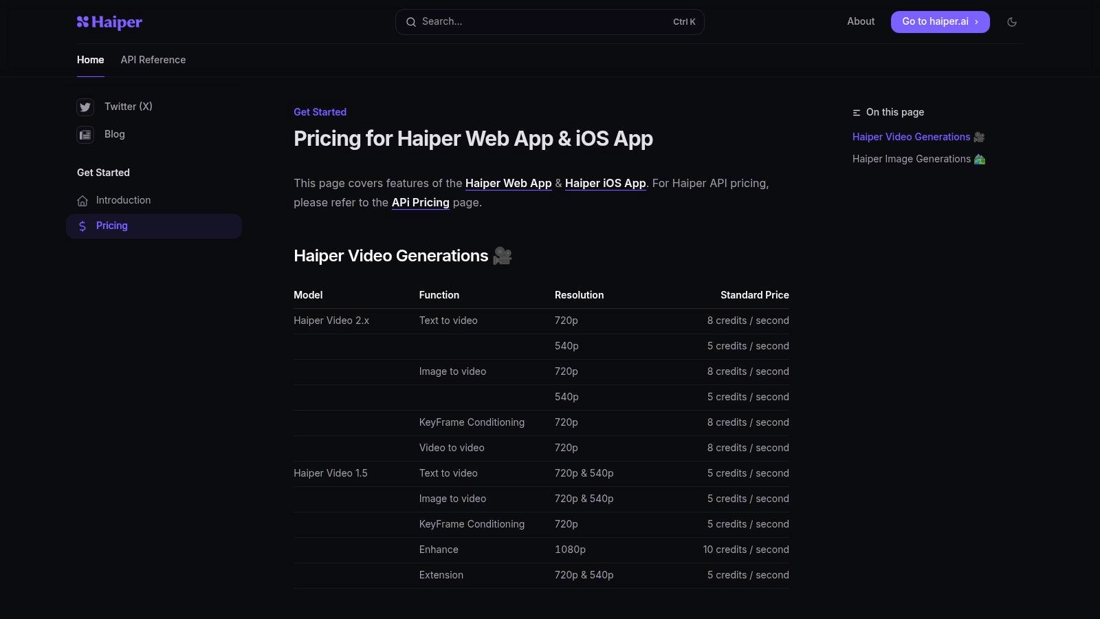Jump to Haiper Image Generations section

[x=912, y=158]
